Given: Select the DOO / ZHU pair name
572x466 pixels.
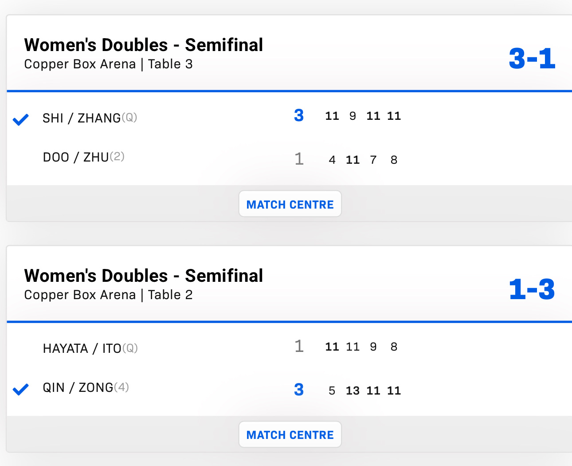Looking at the screenshot, I should tap(76, 157).
